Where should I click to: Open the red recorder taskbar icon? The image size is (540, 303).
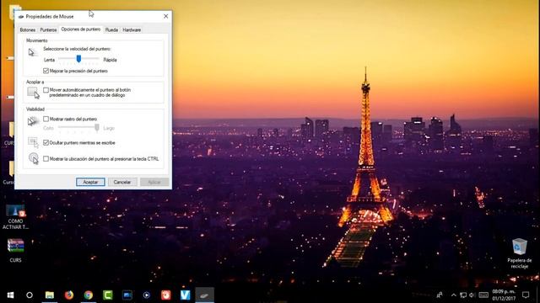tap(166, 295)
